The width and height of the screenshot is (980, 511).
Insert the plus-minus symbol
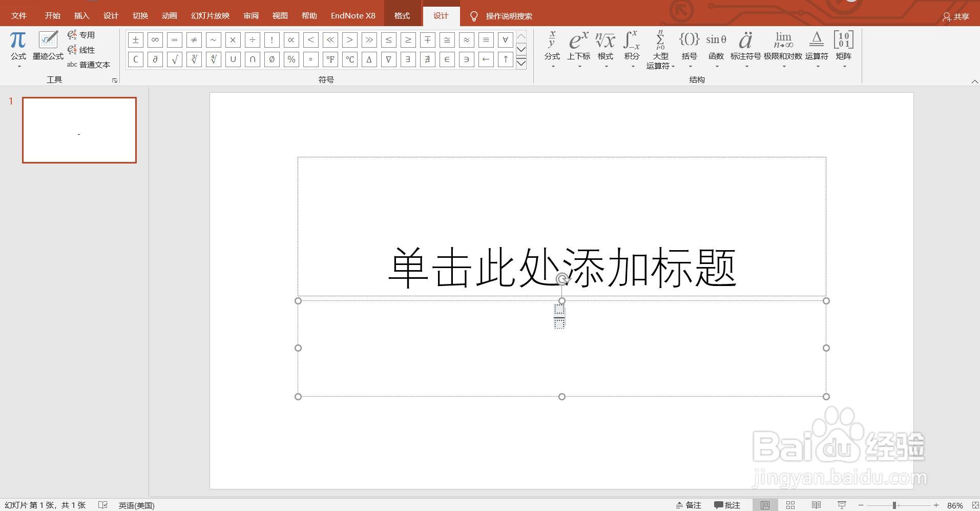(136, 39)
